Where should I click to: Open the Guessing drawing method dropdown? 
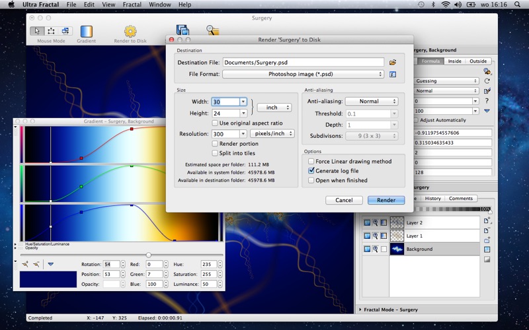pyautogui.click(x=446, y=81)
